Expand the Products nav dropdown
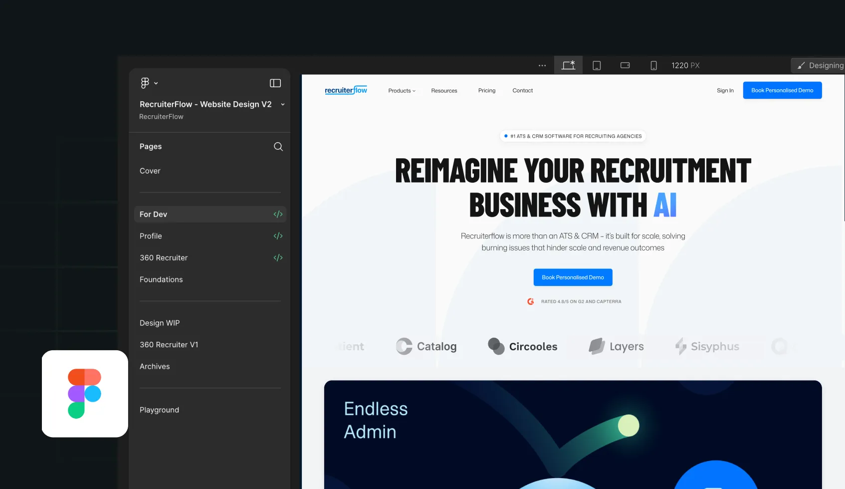This screenshot has width=845, height=489. pos(402,91)
